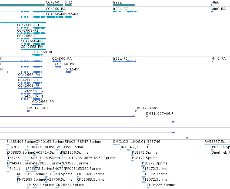230x189 pixels.
Task: Select transcript label CG4360-RB
Action: click(x=55, y=14)
